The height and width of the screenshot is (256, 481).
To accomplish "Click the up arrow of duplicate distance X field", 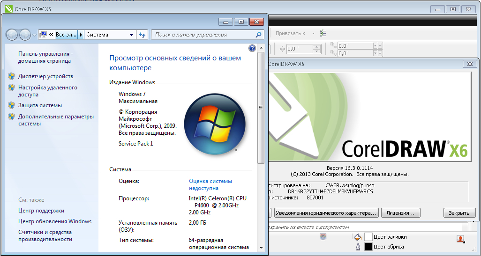I will [380, 45].
